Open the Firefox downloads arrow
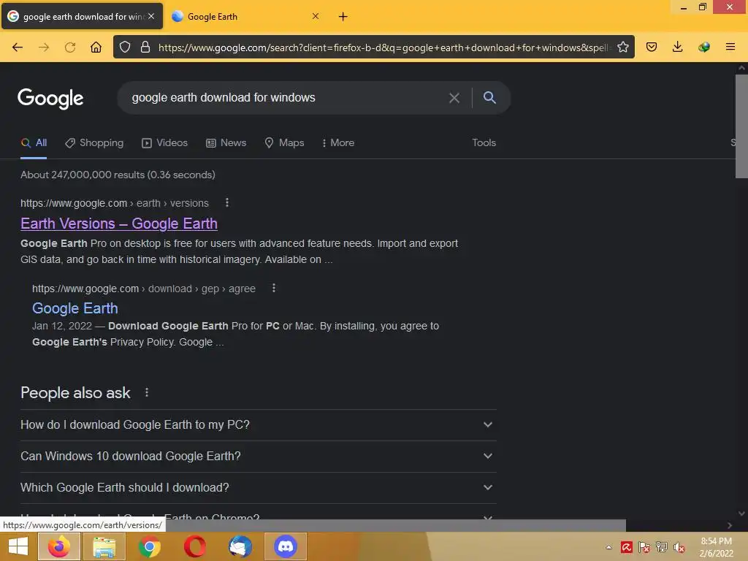The width and height of the screenshot is (748, 561). 677,47
